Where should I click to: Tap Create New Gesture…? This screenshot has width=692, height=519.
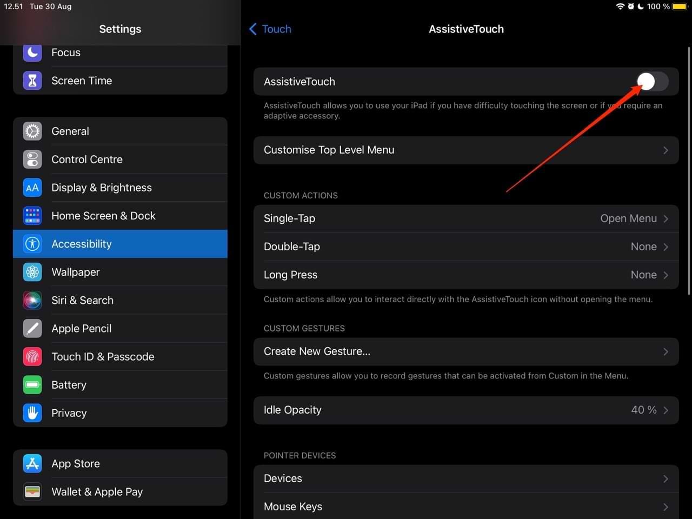tap(466, 351)
